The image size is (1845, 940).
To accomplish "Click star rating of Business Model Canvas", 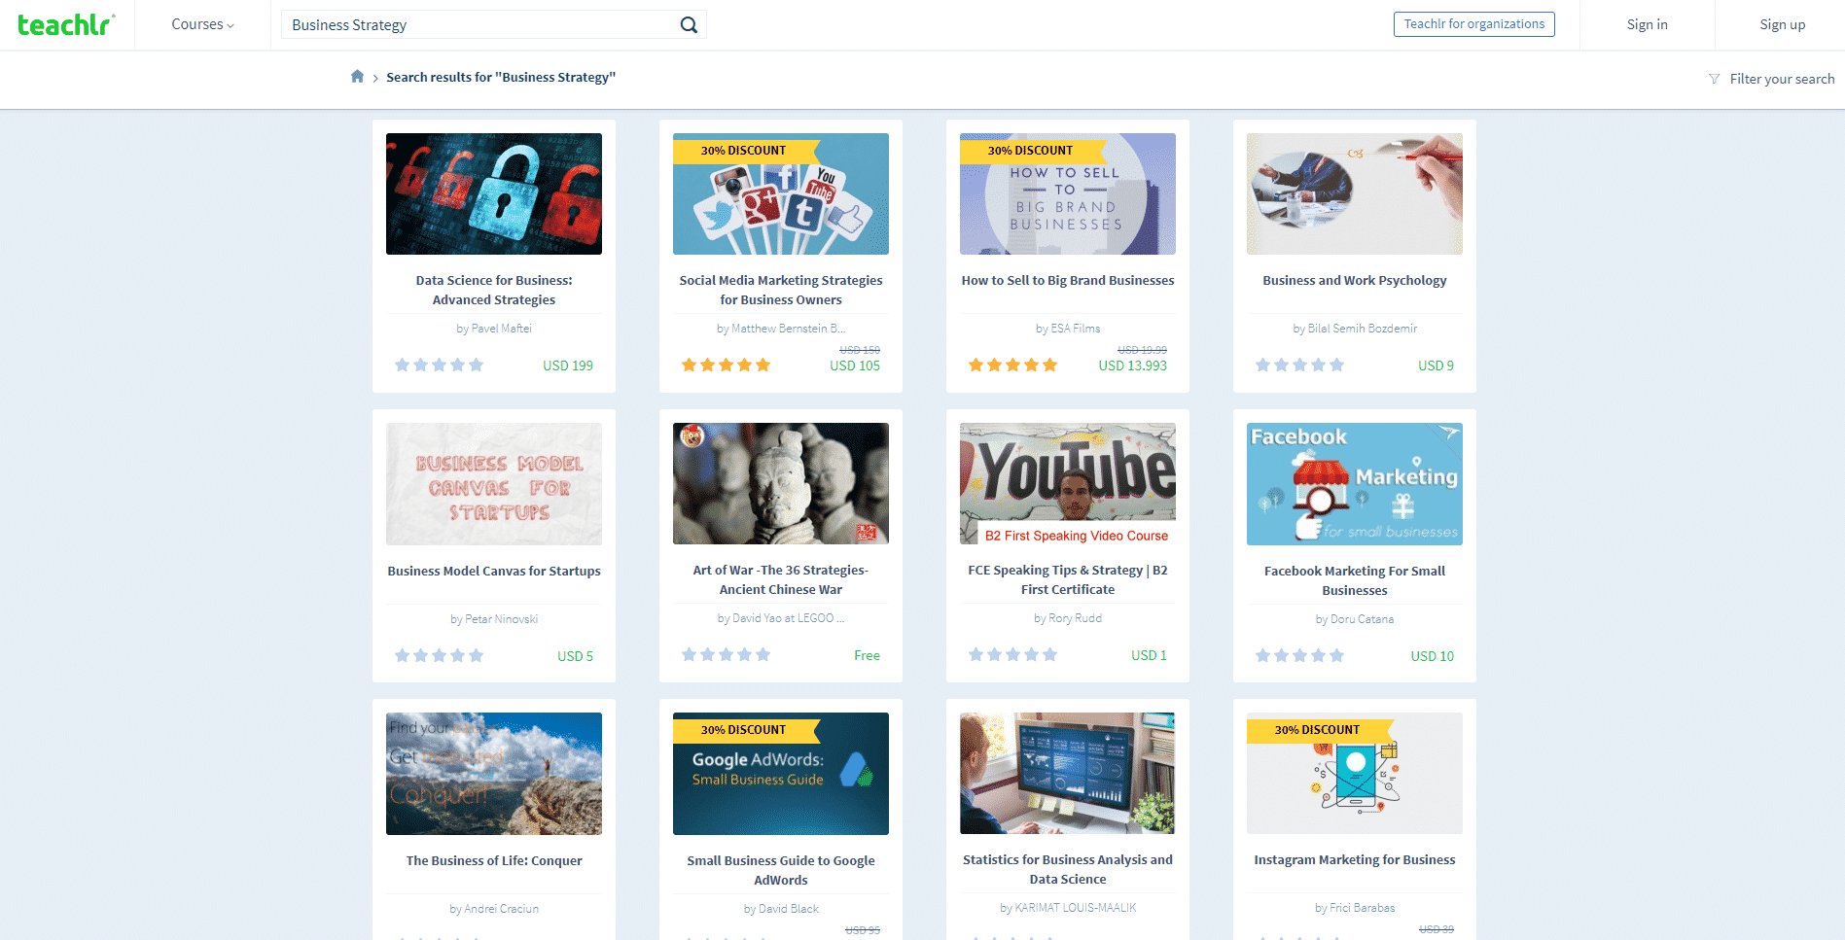I will [x=439, y=656].
